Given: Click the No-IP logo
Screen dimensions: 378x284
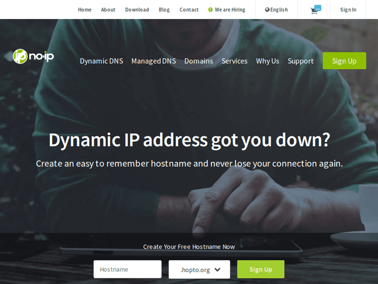Looking at the screenshot, I should [x=33, y=56].
